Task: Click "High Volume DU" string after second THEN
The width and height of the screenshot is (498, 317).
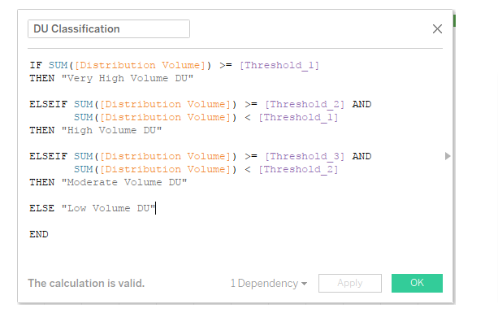Action: tap(111, 130)
